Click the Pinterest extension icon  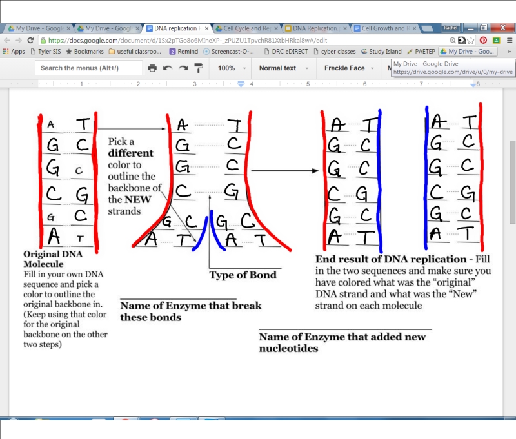(483, 40)
